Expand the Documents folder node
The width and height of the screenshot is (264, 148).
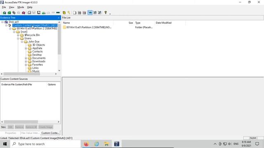coord(26,58)
